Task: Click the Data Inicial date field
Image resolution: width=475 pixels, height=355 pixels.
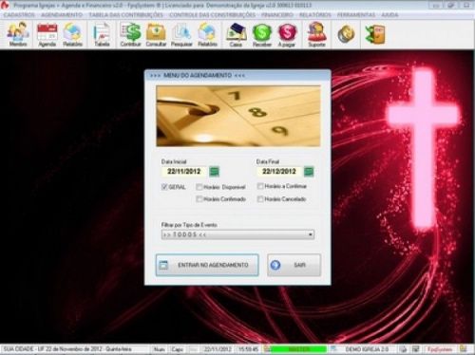Action: (x=184, y=172)
